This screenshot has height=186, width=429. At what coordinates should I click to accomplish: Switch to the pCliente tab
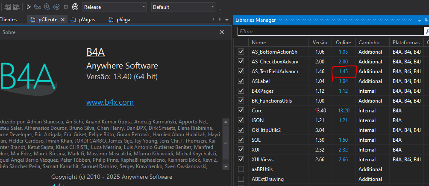(48, 20)
